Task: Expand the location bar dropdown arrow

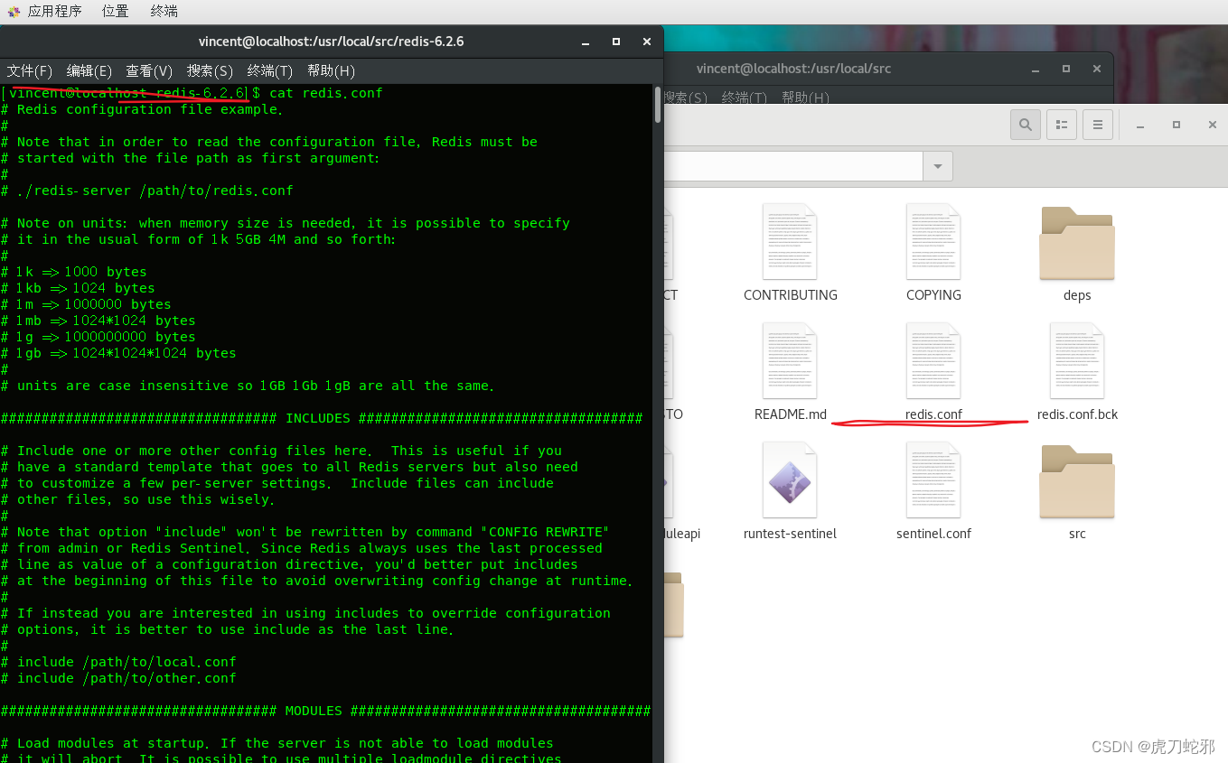Action: pos(937,166)
